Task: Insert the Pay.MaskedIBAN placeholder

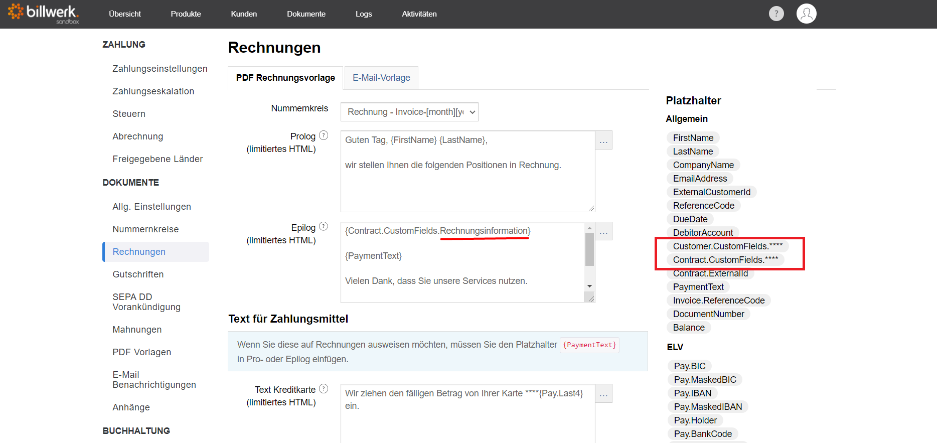Action: click(x=708, y=407)
